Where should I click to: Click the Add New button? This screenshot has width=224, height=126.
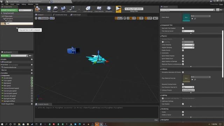6,56
